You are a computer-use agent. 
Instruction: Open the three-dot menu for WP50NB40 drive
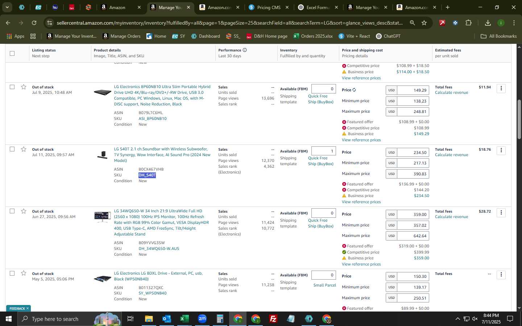click(x=501, y=275)
